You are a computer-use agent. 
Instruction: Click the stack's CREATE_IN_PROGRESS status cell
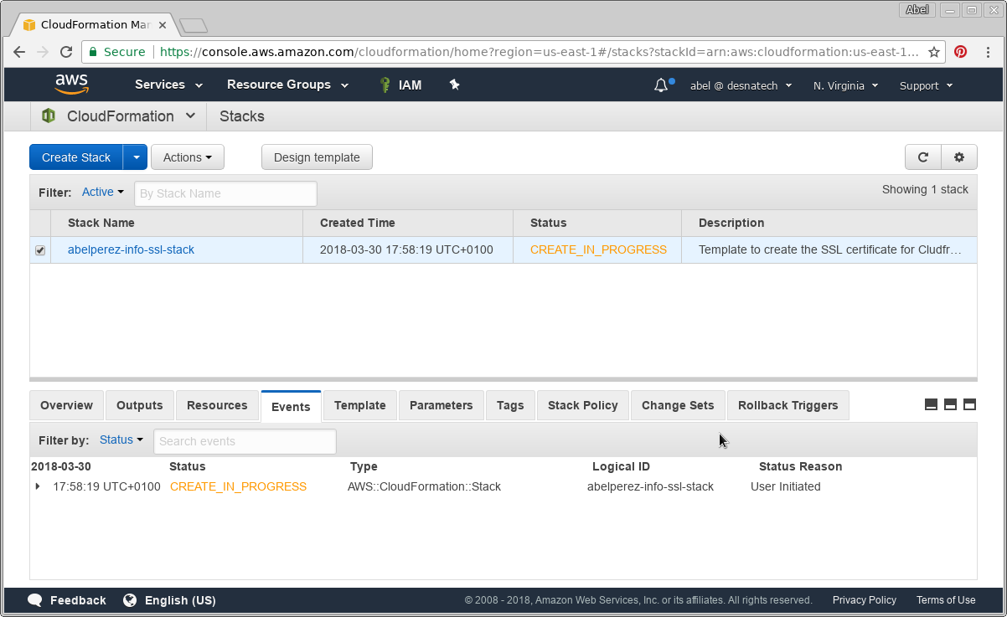coord(598,249)
